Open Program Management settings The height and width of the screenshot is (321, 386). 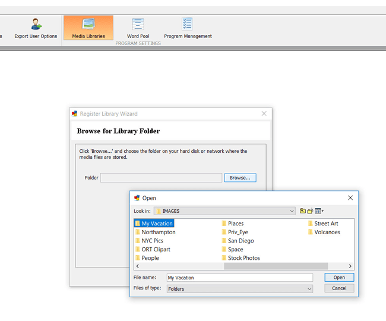tap(188, 28)
